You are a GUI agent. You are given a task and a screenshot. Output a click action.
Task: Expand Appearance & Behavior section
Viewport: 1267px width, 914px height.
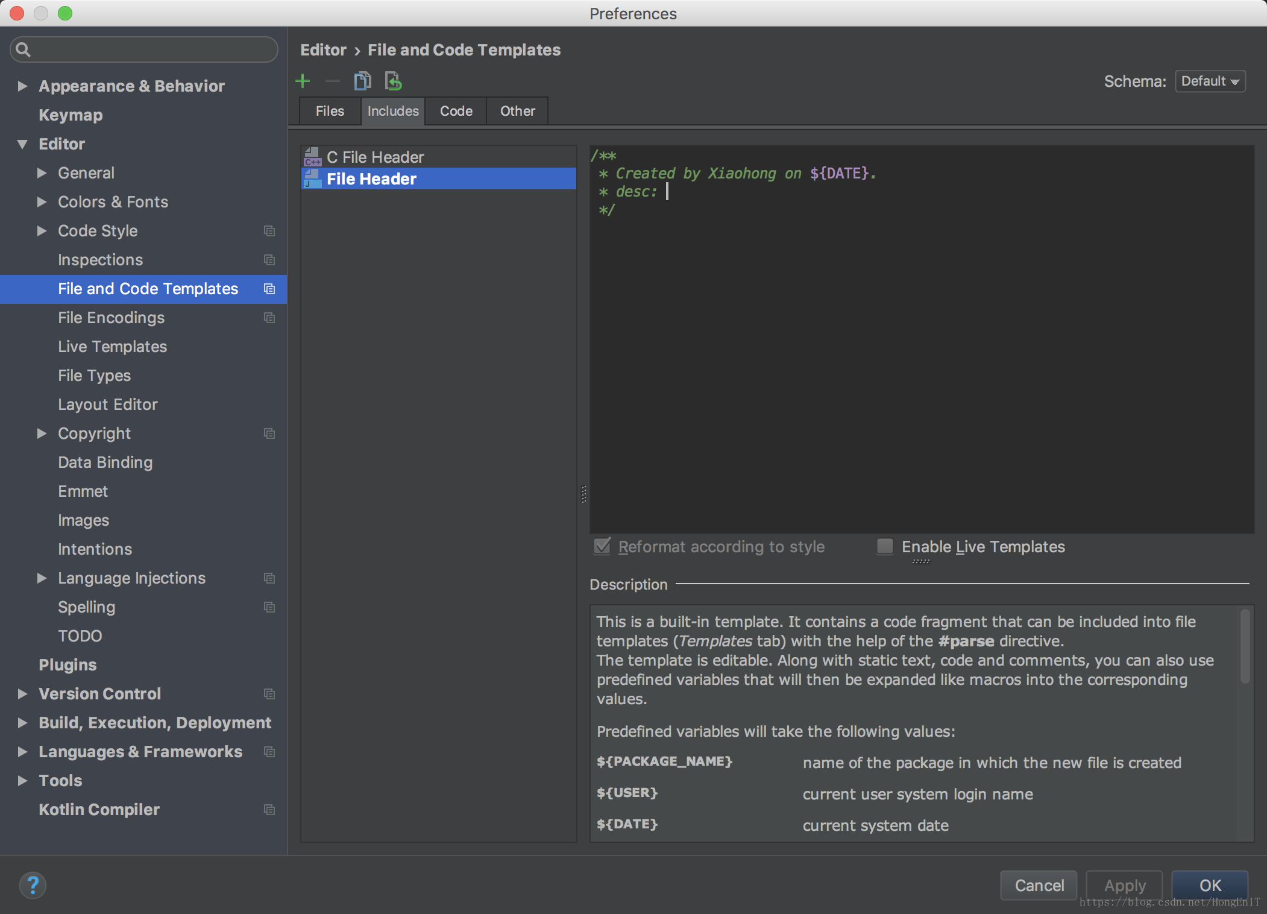pyautogui.click(x=22, y=86)
